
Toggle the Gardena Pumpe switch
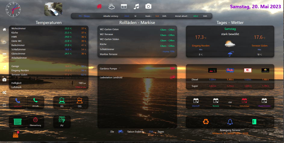coord(173,69)
